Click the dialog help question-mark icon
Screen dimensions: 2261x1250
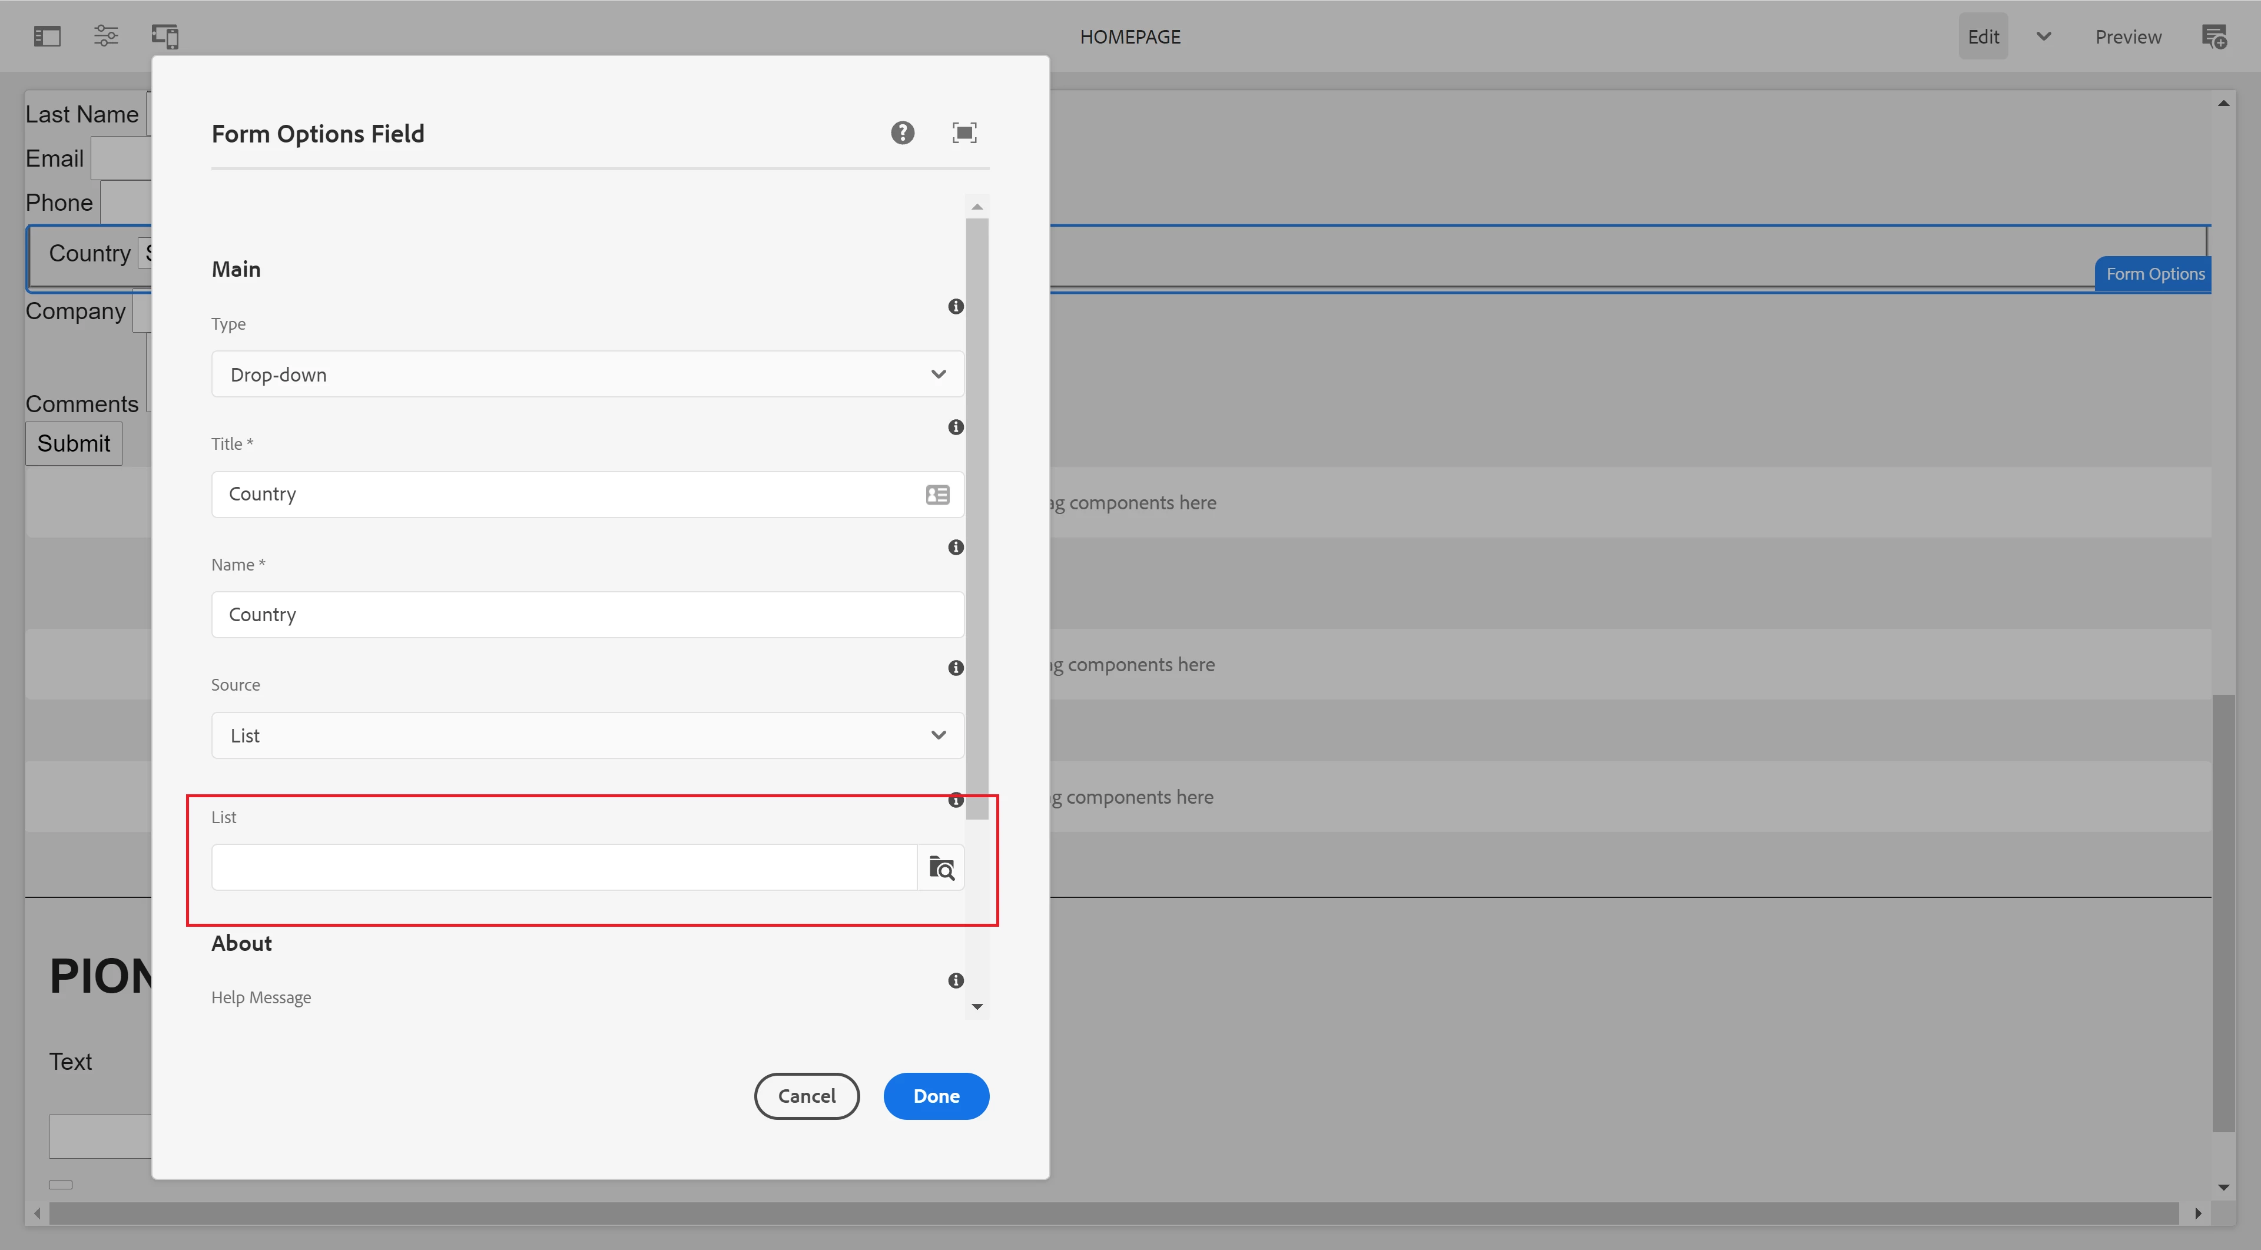(902, 132)
